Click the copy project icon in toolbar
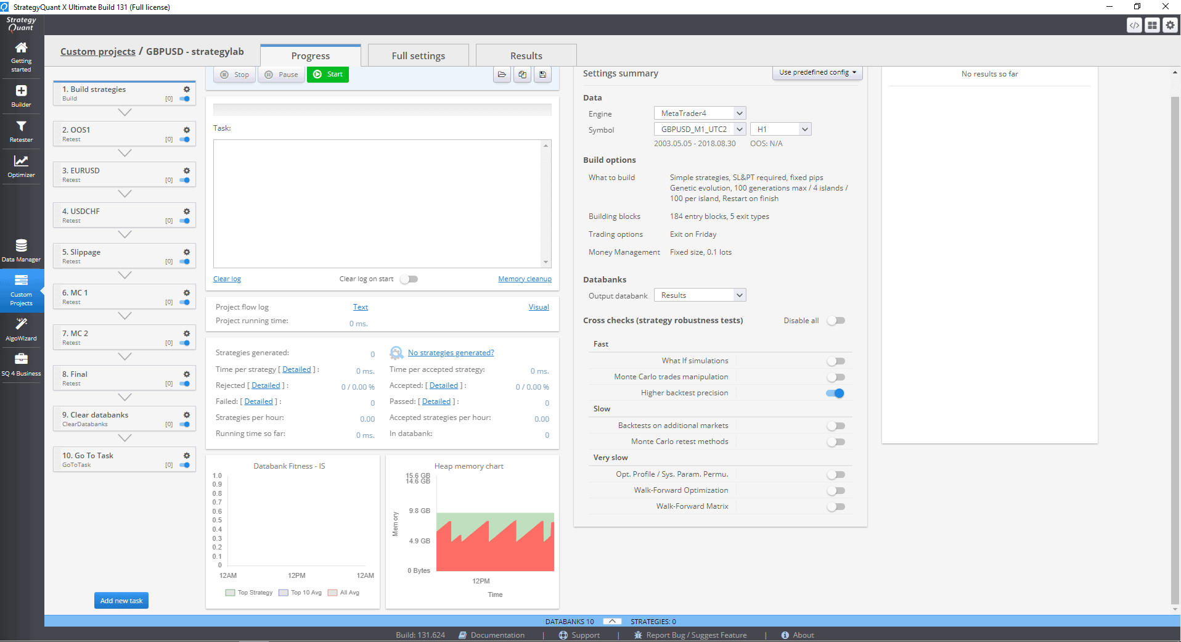Viewport: 1181px width, 642px height. (x=523, y=75)
